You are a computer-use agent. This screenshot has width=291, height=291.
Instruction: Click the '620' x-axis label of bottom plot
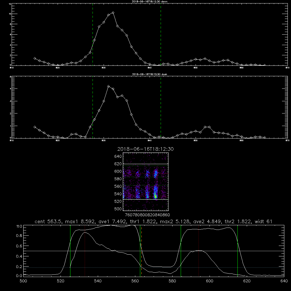(x=247, y=281)
